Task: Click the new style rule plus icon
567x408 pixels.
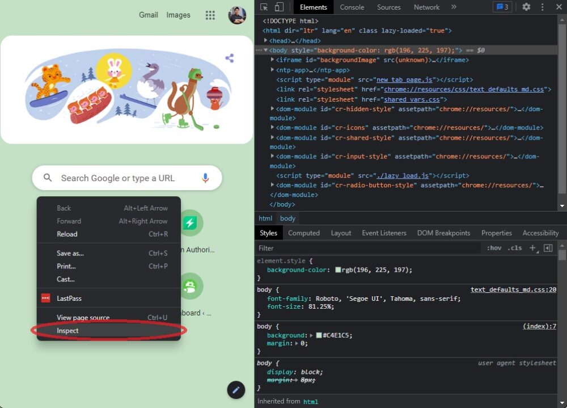Action: 532,248
